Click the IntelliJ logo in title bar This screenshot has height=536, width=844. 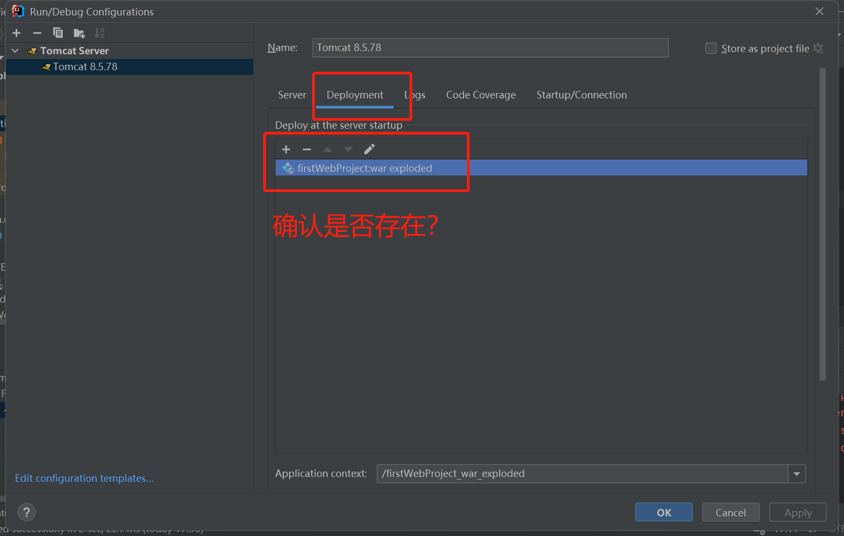click(x=18, y=11)
